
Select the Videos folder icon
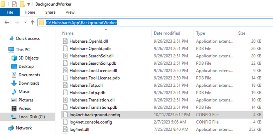pos(14,108)
